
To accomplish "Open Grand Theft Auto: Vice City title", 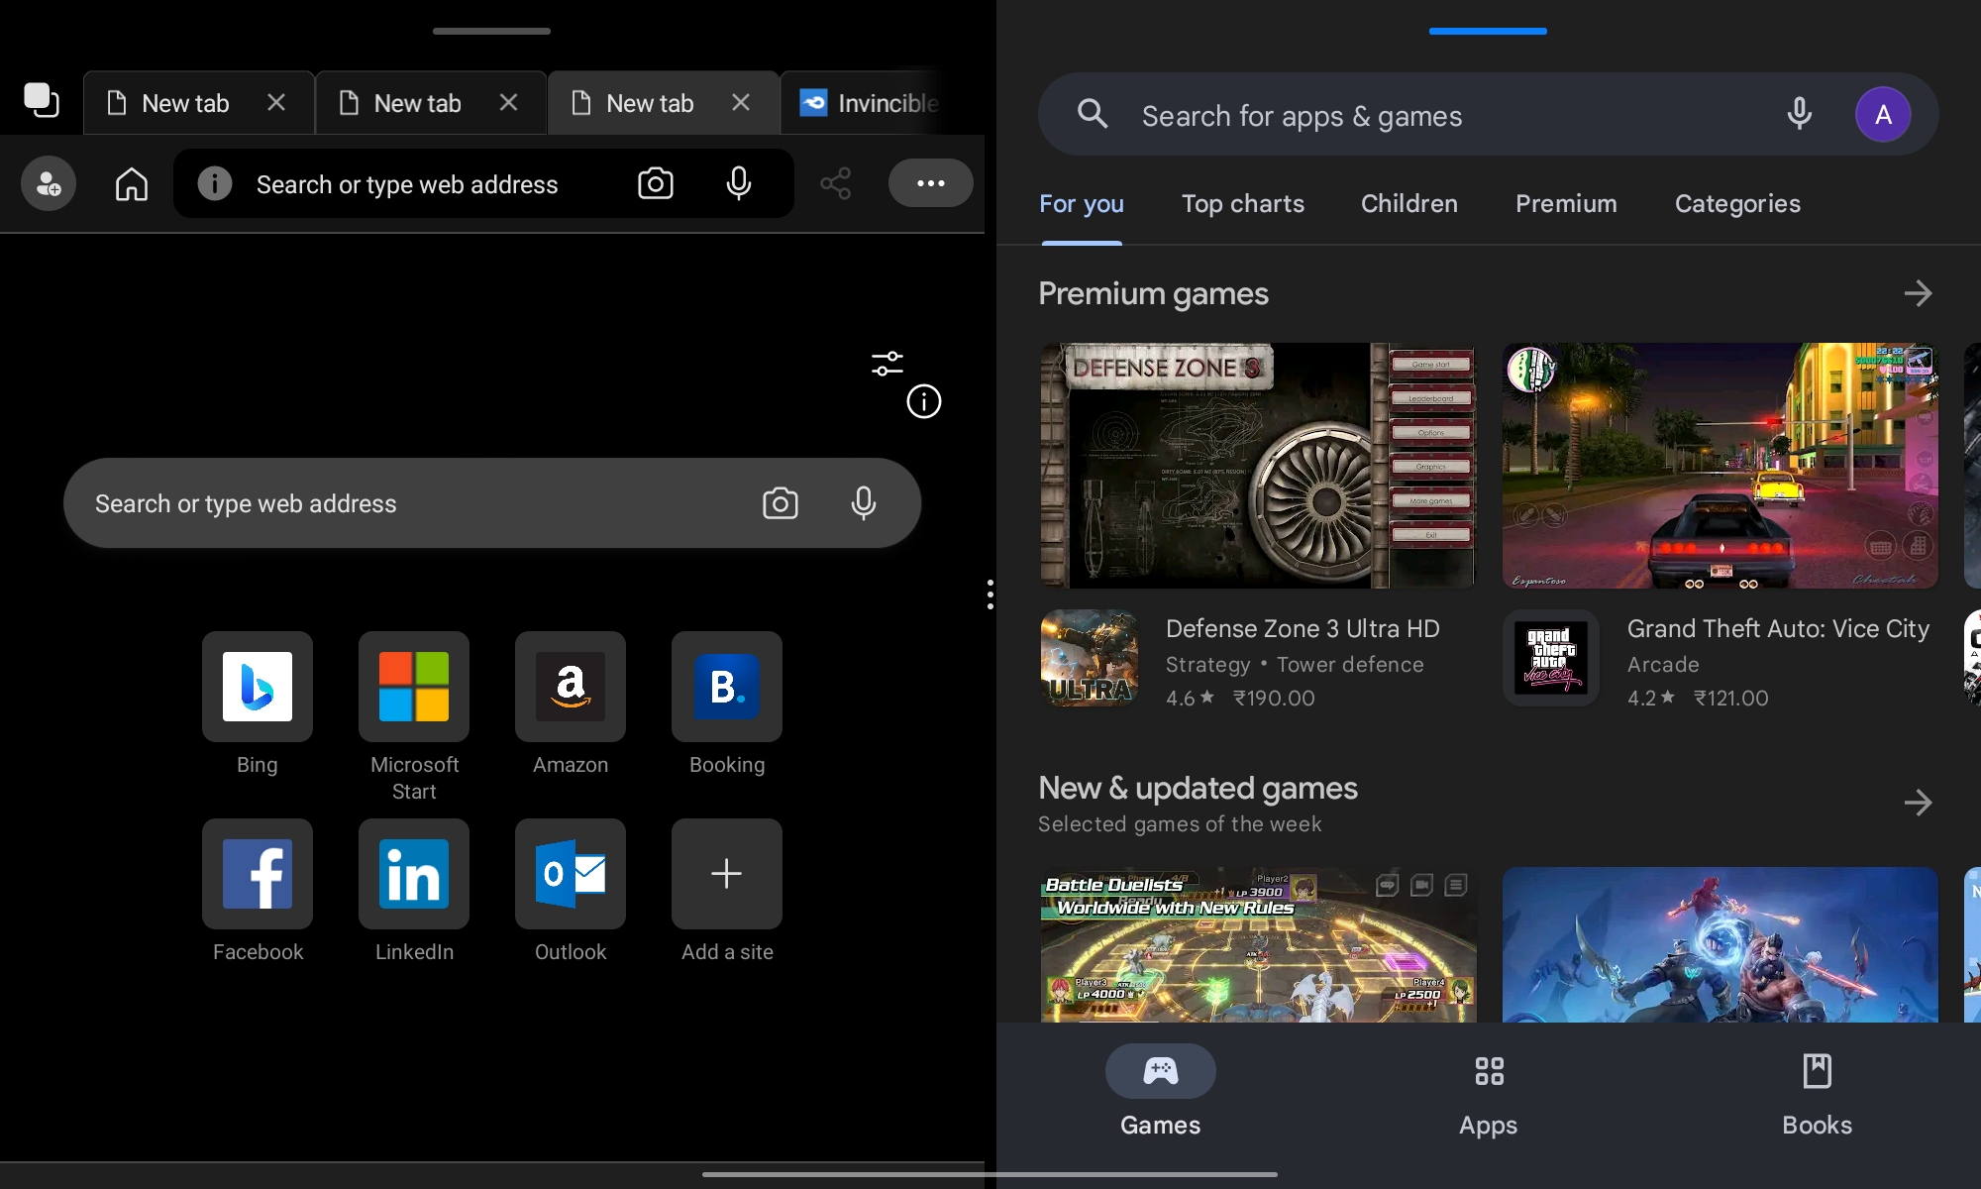I will click(x=1778, y=629).
